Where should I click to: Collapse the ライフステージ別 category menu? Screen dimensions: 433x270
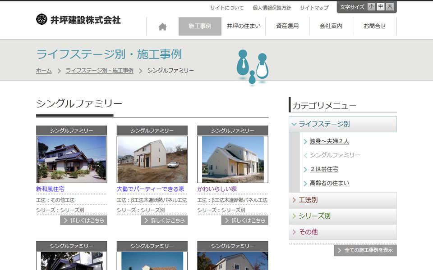pyautogui.click(x=343, y=124)
